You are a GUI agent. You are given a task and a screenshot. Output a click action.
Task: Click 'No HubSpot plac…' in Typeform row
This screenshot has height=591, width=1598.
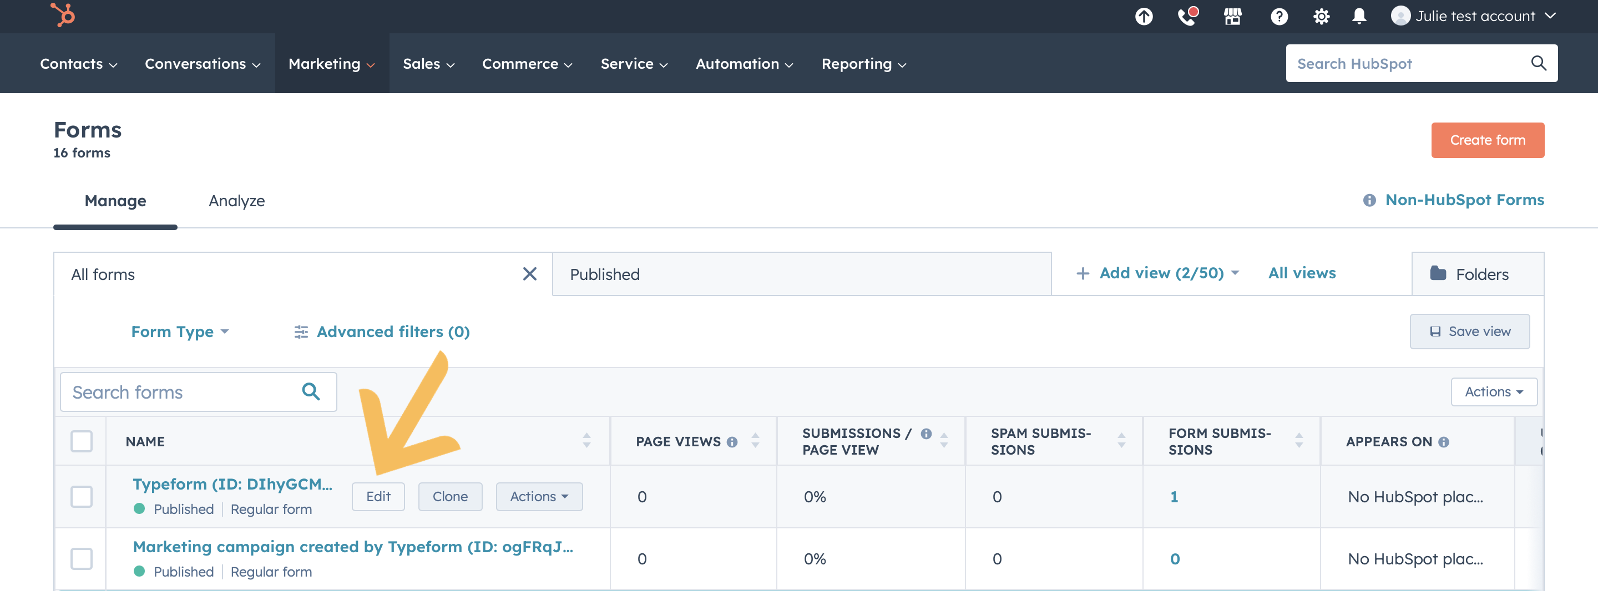1415,496
